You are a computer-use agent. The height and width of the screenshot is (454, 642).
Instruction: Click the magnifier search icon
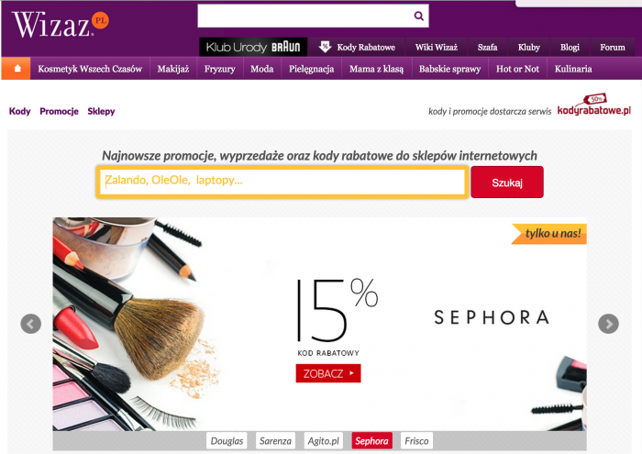[418, 16]
